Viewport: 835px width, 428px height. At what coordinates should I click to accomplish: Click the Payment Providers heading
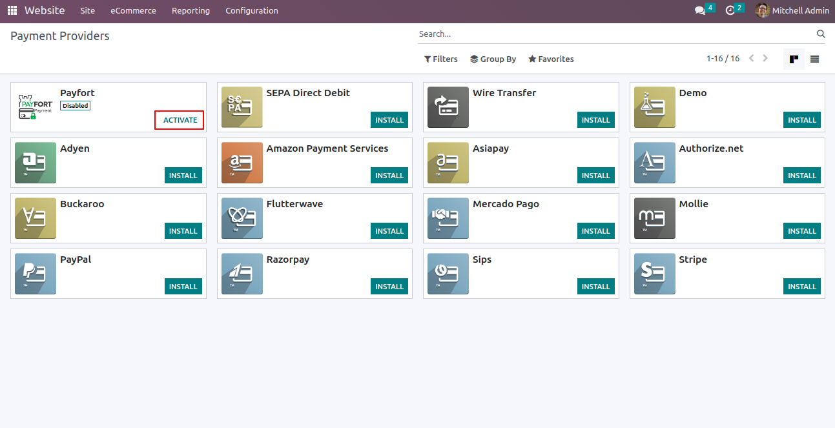pyautogui.click(x=60, y=36)
